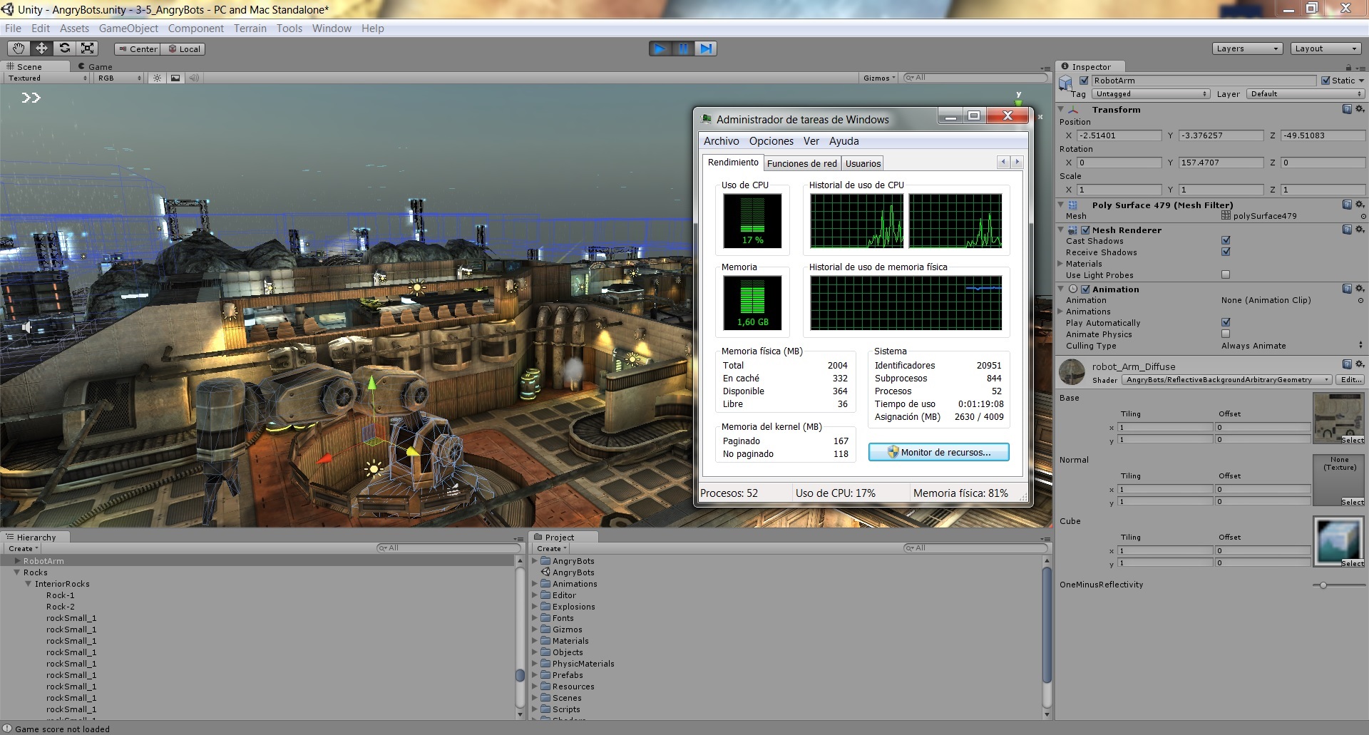The height and width of the screenshot is (735, 1369).
Task: Open the Terrain menu
Action: point(250,29)
